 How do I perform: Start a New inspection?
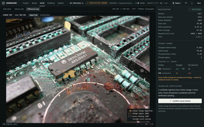tap(199, 3)
